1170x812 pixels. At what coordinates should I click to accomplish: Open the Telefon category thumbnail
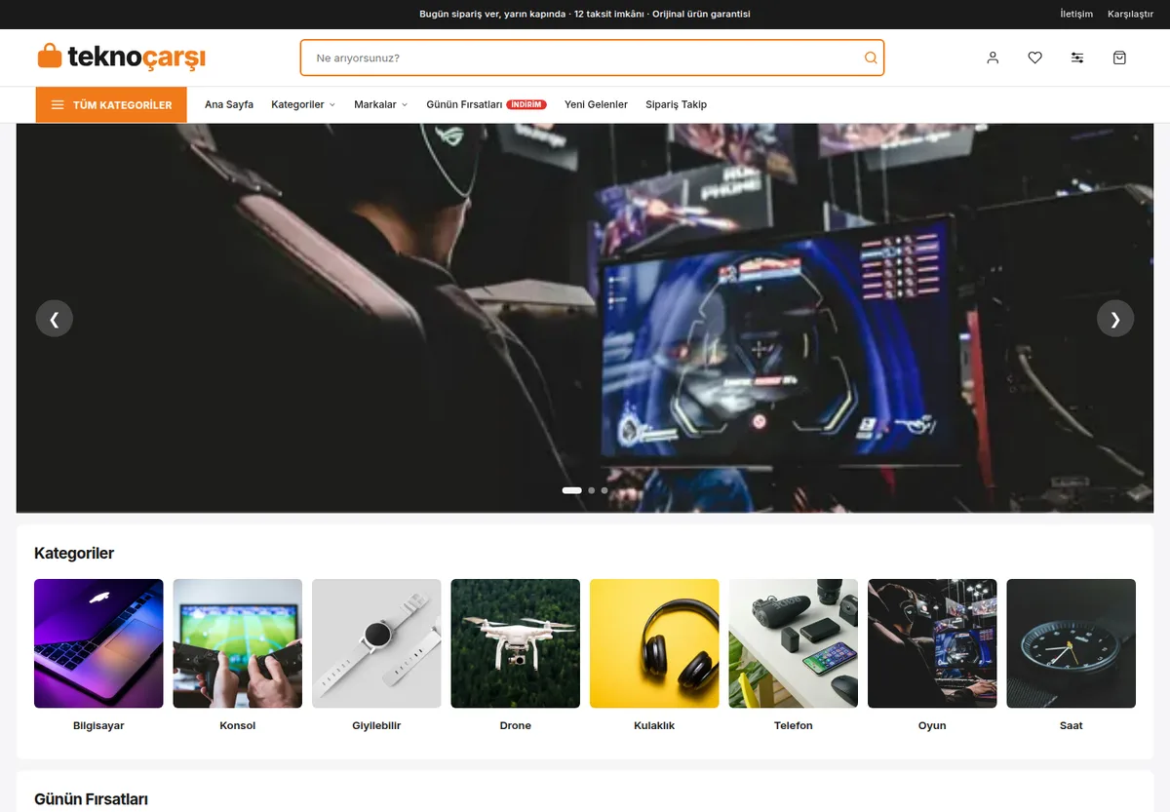click(x=794, y=643)
